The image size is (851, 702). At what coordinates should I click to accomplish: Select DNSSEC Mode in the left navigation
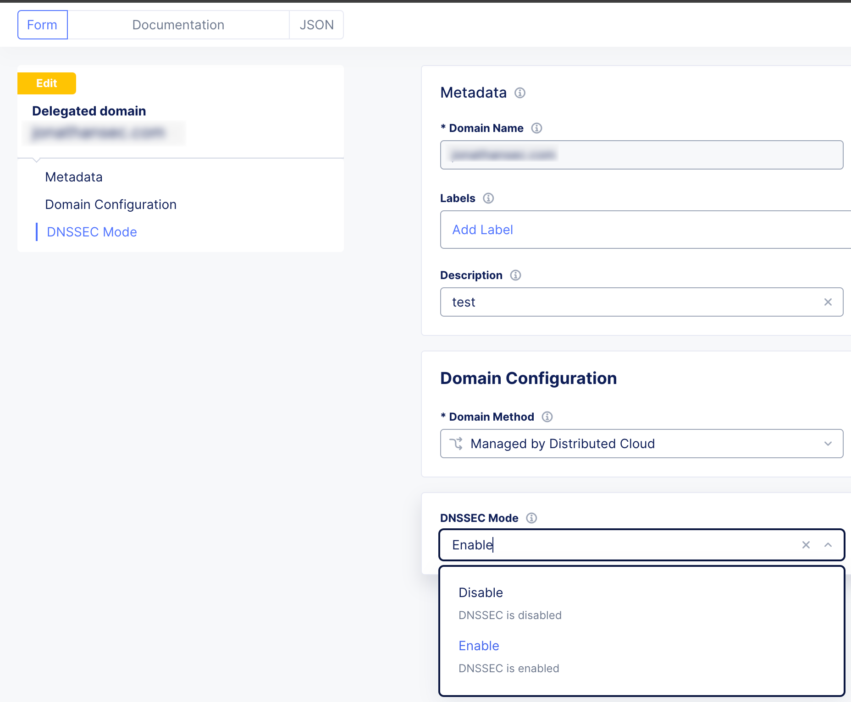coord(92,232)
